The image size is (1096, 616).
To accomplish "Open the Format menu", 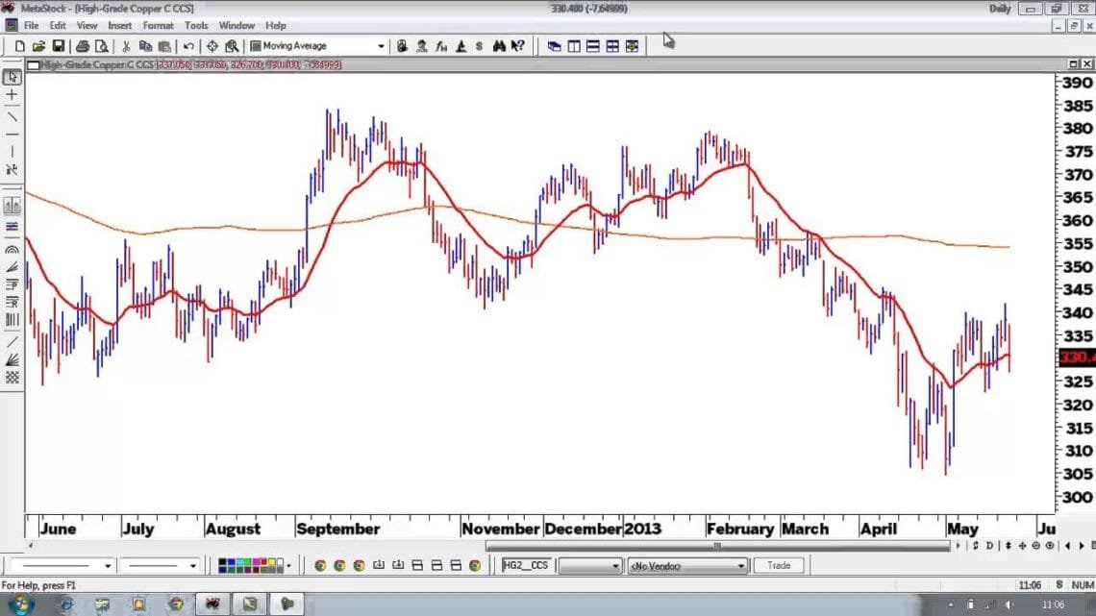I will [x=158, y=26].
